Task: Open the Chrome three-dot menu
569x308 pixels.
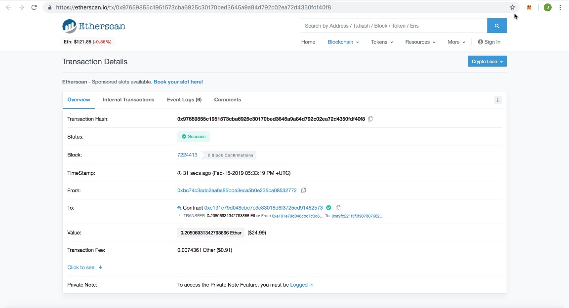Action: (560, 7)
